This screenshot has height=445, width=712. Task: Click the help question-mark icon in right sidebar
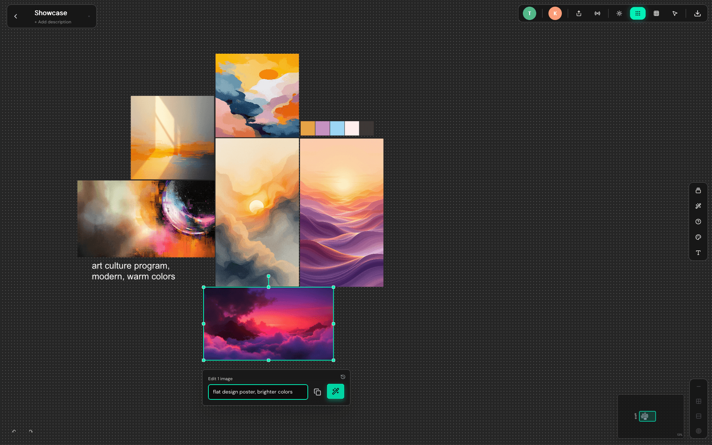click(698, 222)
